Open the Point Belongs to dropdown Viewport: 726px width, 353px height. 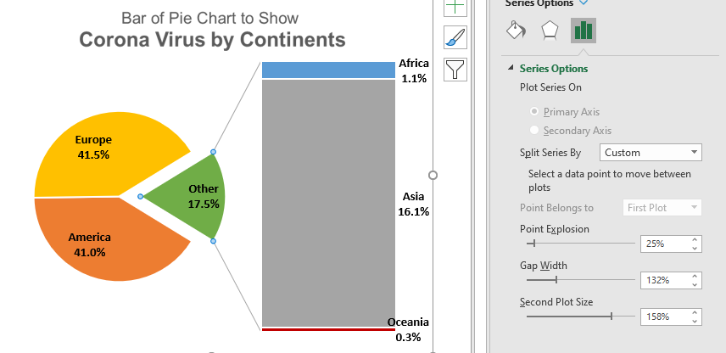point(662,208)
